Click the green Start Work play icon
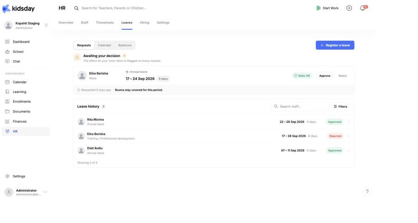418x223 pixels. [319, 8]
